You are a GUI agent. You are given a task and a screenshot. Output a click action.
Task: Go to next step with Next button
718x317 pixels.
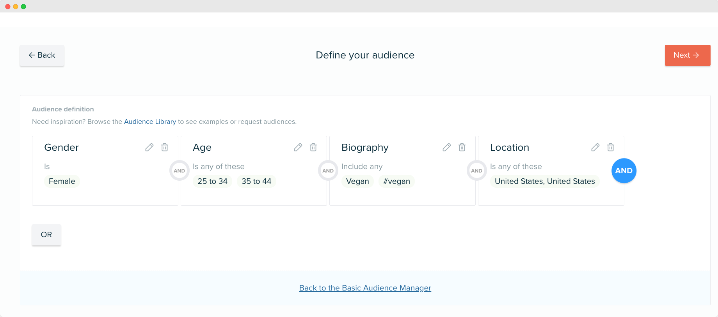coord(688,55)
